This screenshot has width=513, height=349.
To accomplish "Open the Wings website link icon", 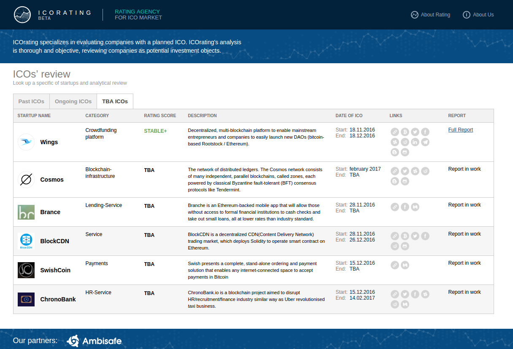I will [x=395, y=132].
